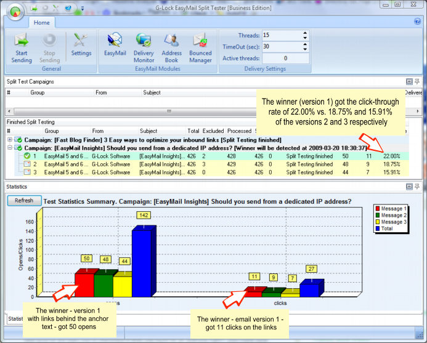The image size is (427, 343).
Task: Click the winner checkmark icon on row 1
Action: (27, 156)
